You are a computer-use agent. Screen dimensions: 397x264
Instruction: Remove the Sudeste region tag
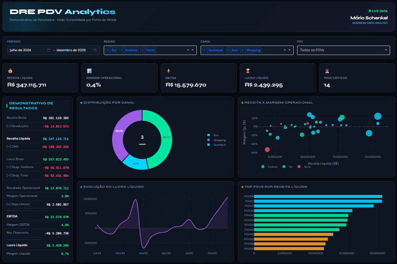coord(122,50)
